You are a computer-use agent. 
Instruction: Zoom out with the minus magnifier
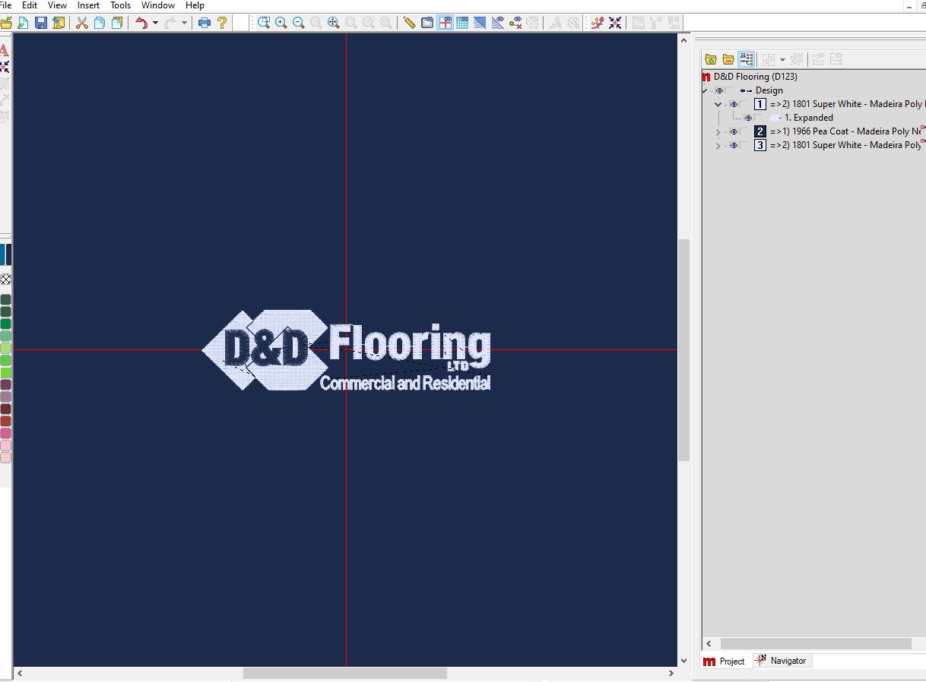299,23
